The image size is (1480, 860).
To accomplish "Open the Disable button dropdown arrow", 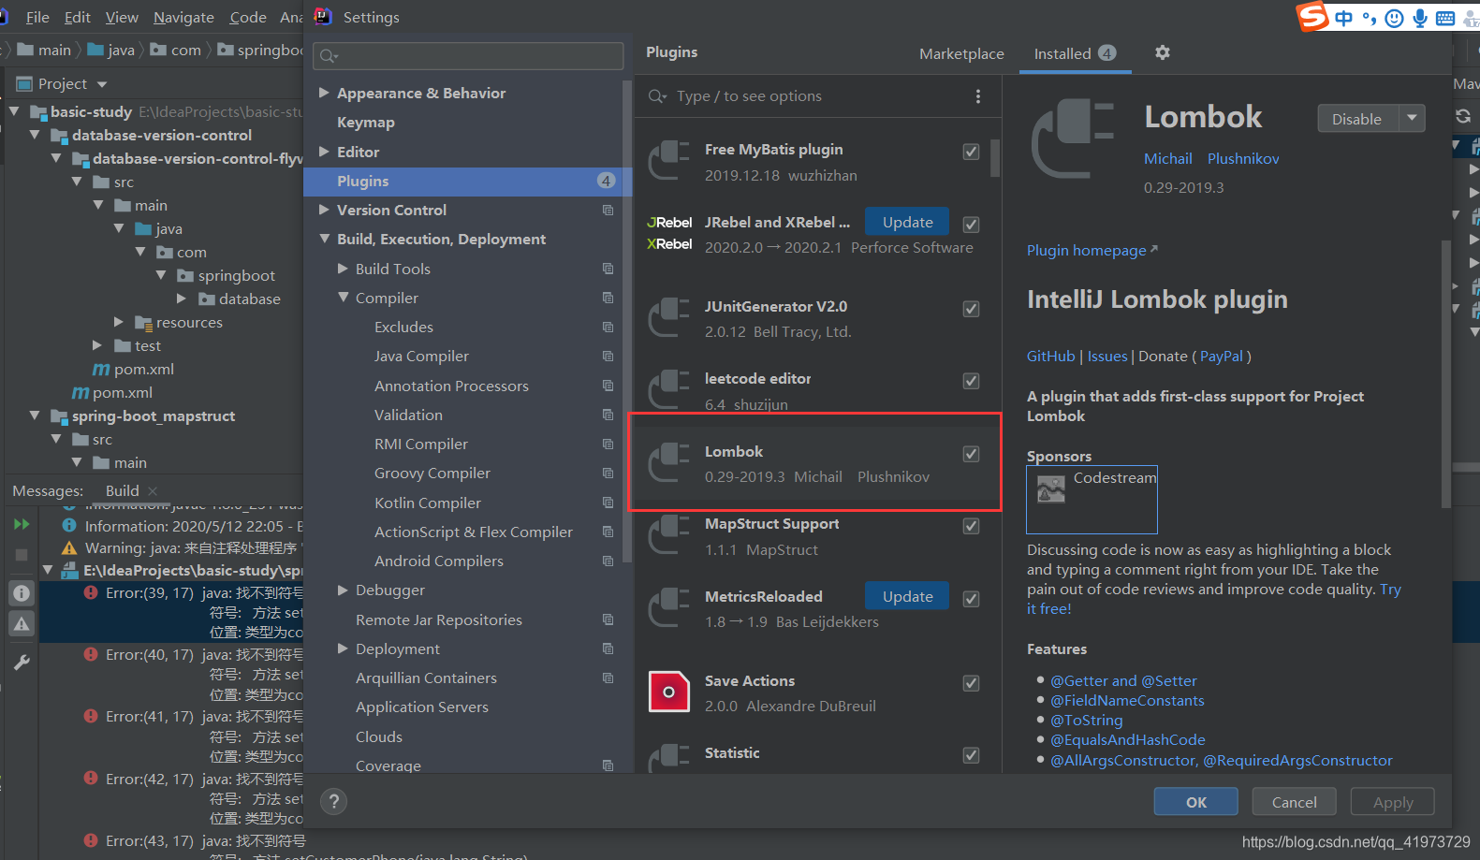I will pyautogui.click(x=1412, y=118).
